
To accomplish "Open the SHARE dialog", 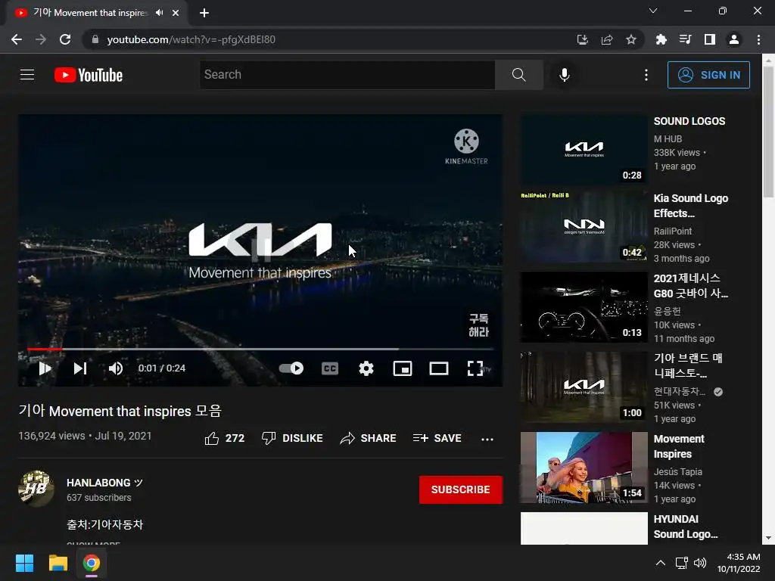I will click(x=369, y=438).
